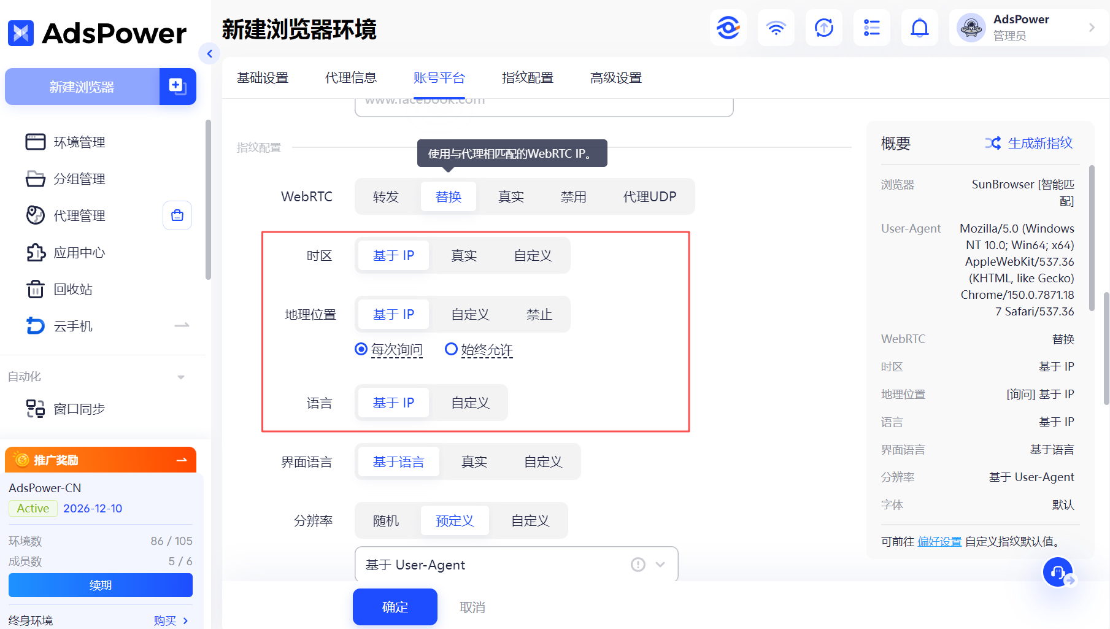Click the 确定 button
Viewport: 1110px width, 629px height.
click(x=395, y=607)
